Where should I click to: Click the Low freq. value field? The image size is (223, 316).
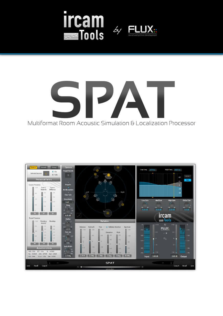tap(153, 170)
